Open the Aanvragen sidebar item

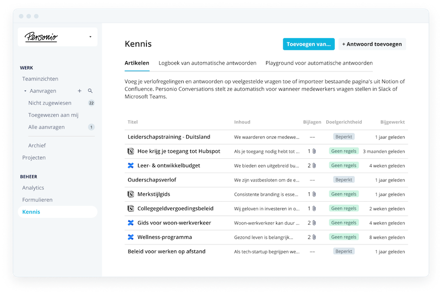click(x=43, y=91)
